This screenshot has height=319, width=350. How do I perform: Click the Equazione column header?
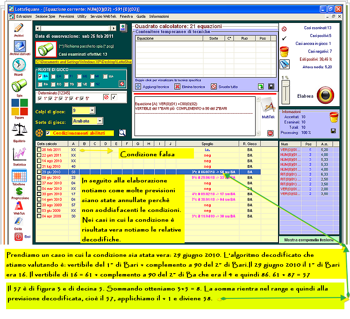coord(169,38)
